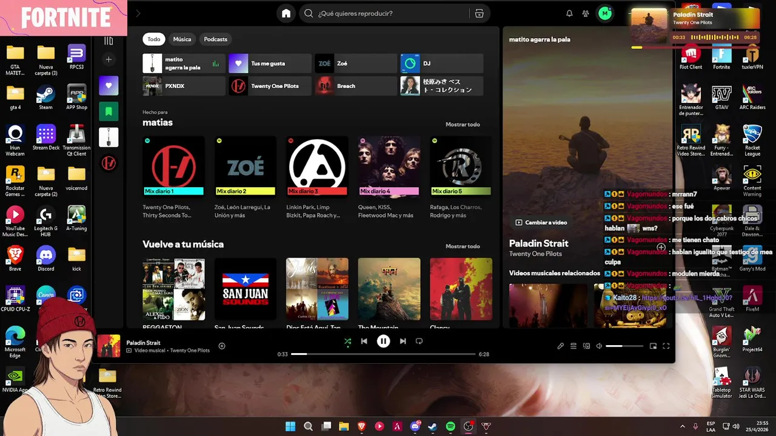The width and height of the screenshot is (776, 436).
Task: Adjust Spotify volume slider
Action: coord(624,346)
